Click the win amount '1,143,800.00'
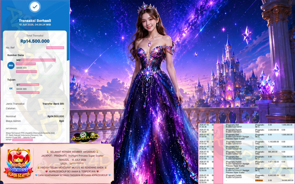The image size is (295, 184). point(273,142)
